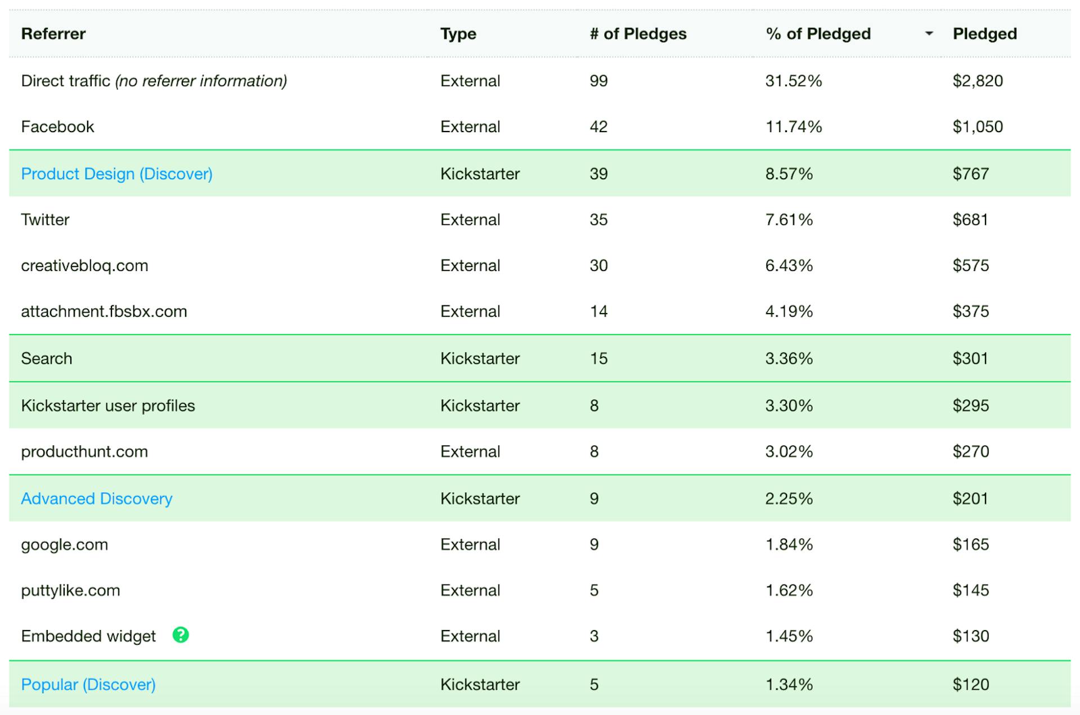Screen dimensions: 1080x715
Task: Select the puttylike.com row
Action: click(70, 590)
